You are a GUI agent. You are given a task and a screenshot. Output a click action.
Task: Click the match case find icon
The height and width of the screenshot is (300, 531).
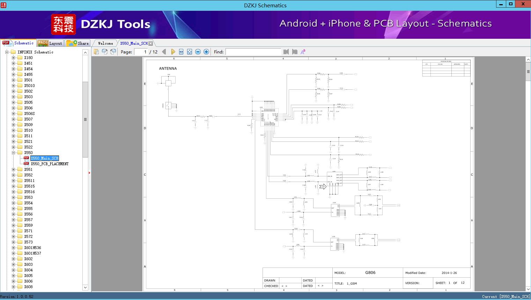(303, 52)
